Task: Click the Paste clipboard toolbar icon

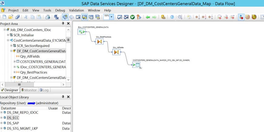Action: pyautogui.click(x=39, y=17)
